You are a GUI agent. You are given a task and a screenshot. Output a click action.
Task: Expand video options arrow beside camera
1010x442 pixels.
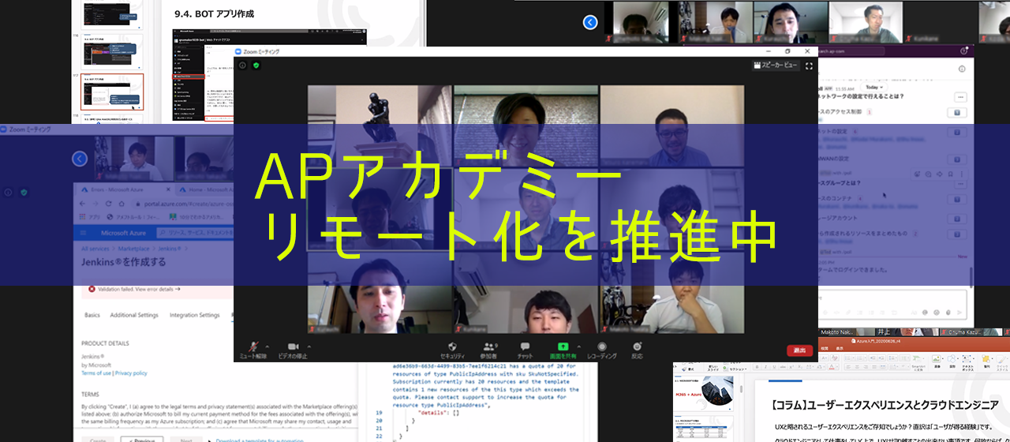pos(307,346)
